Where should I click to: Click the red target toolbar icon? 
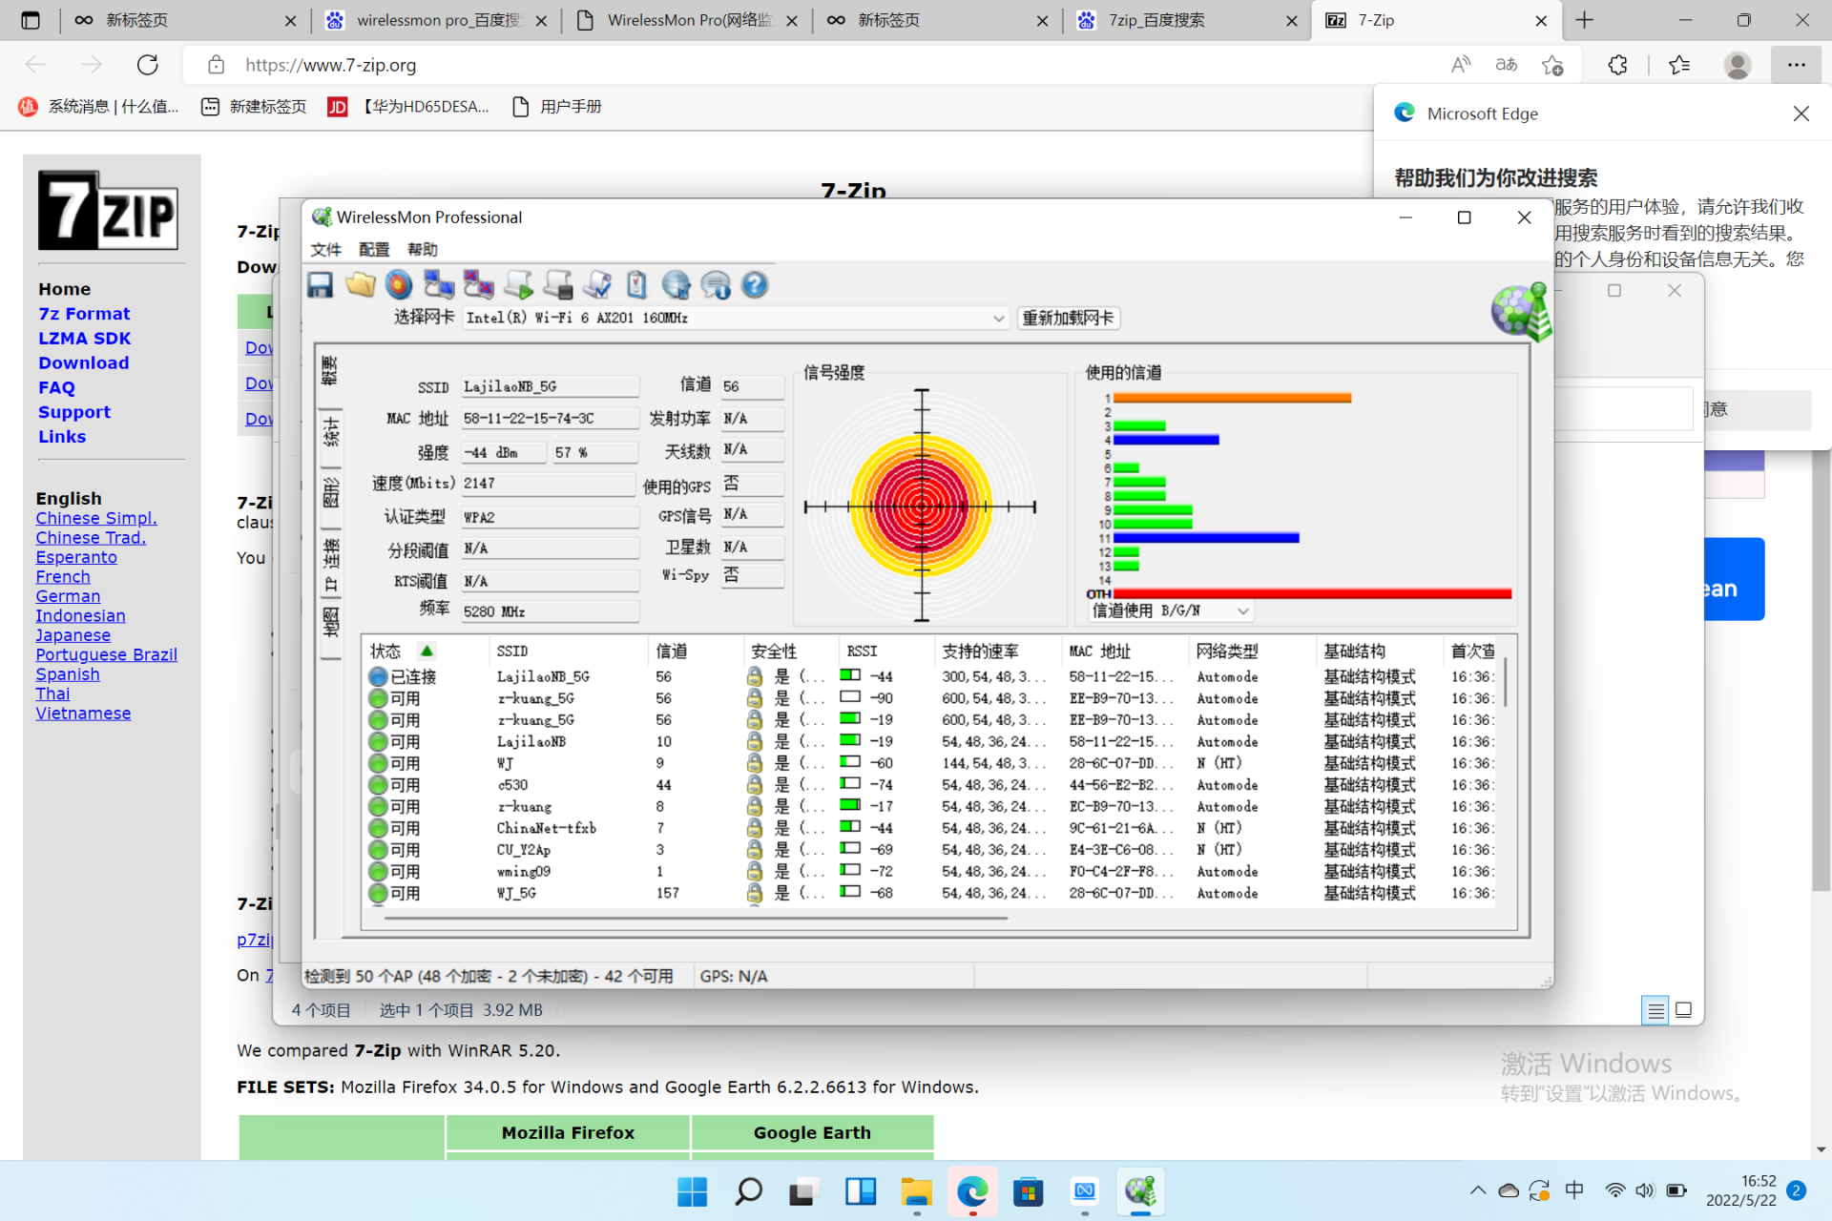click(x=399, y=284)
